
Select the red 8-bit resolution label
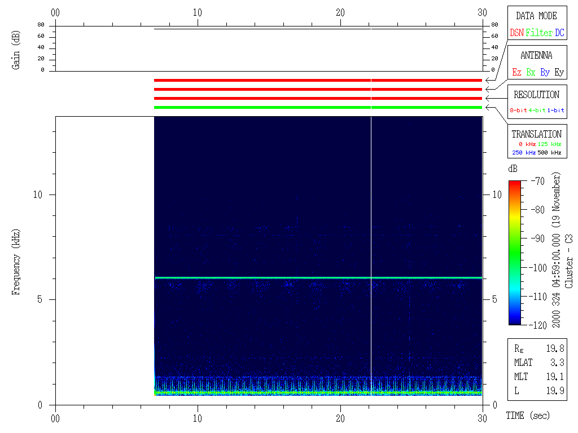tap(519, 111)
